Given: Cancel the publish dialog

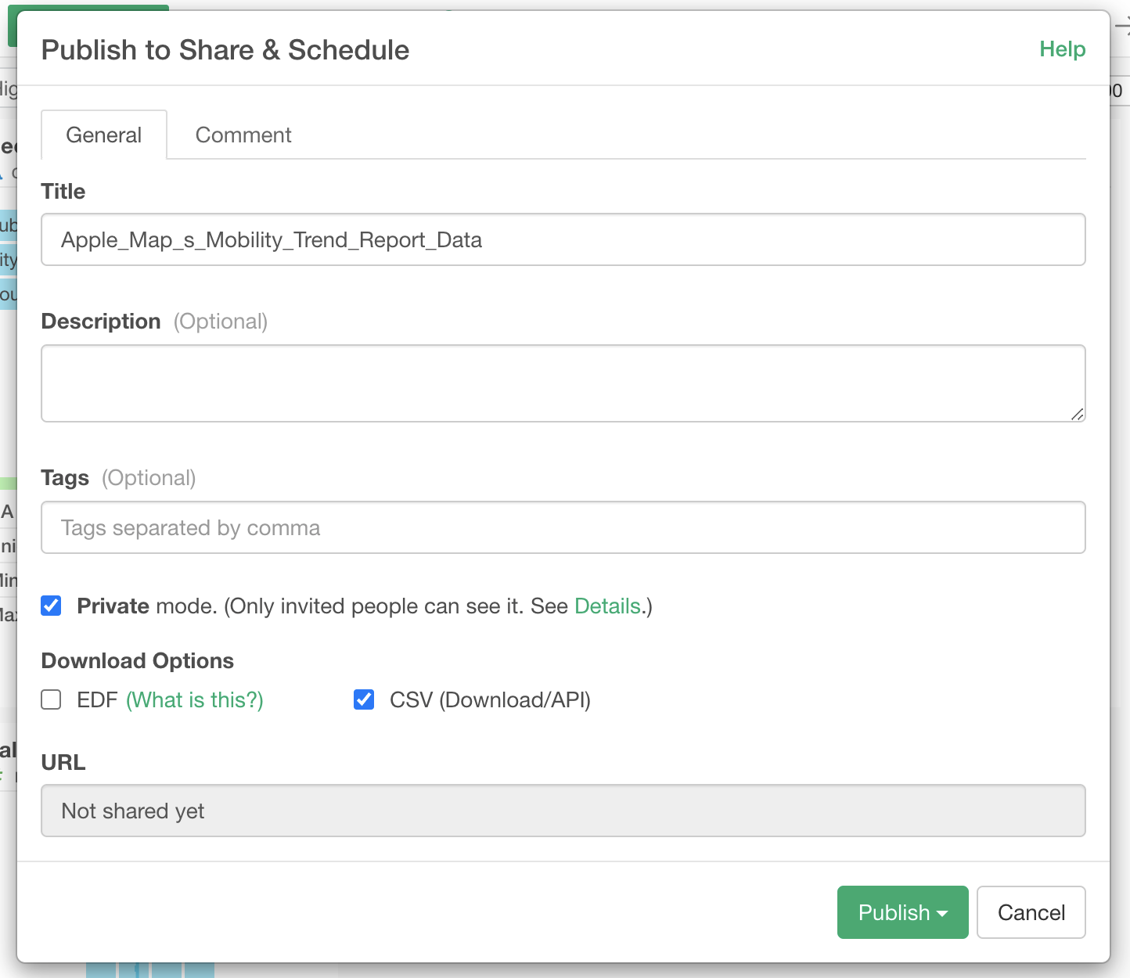Looking at the screenshot, I should pyautogui.click(x=1031, y=912).
